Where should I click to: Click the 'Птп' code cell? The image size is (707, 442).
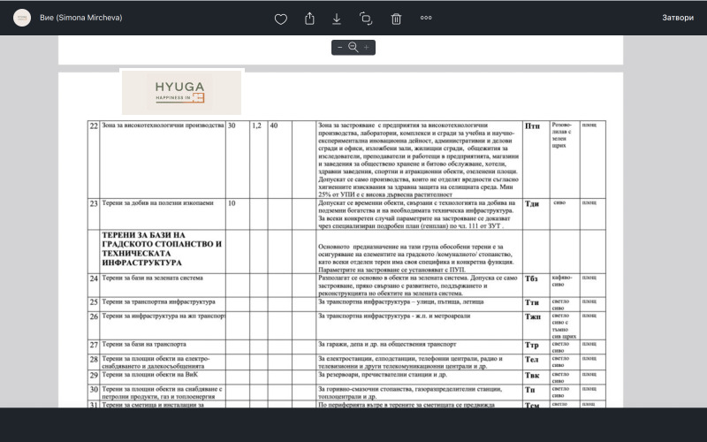(532, 126)
